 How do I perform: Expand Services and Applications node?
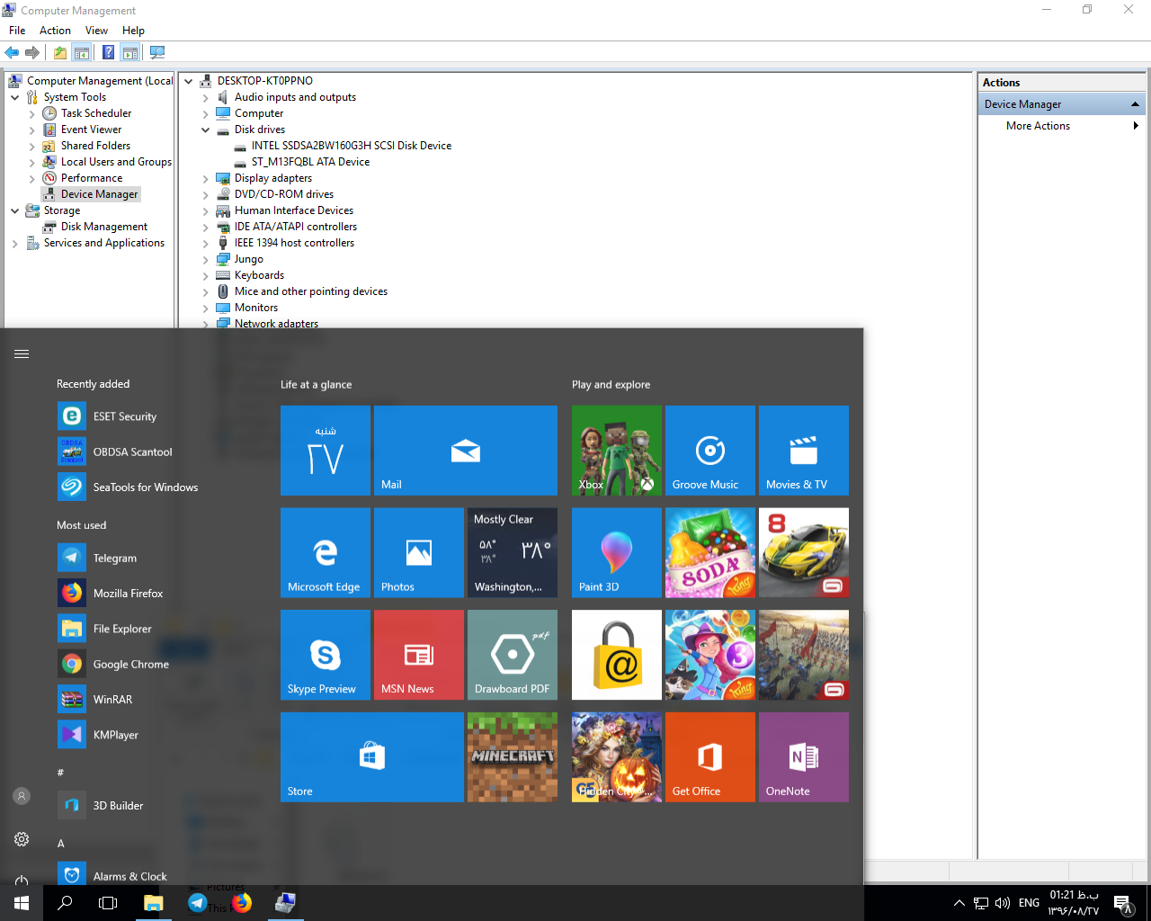click(15, 243)
